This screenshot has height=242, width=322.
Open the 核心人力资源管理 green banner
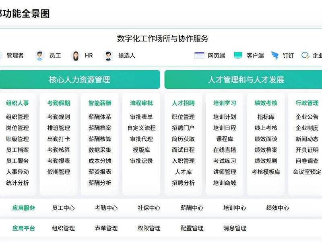tap(79, 79)
